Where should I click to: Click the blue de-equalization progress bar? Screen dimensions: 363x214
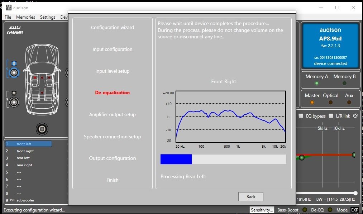tap(223, 160)
